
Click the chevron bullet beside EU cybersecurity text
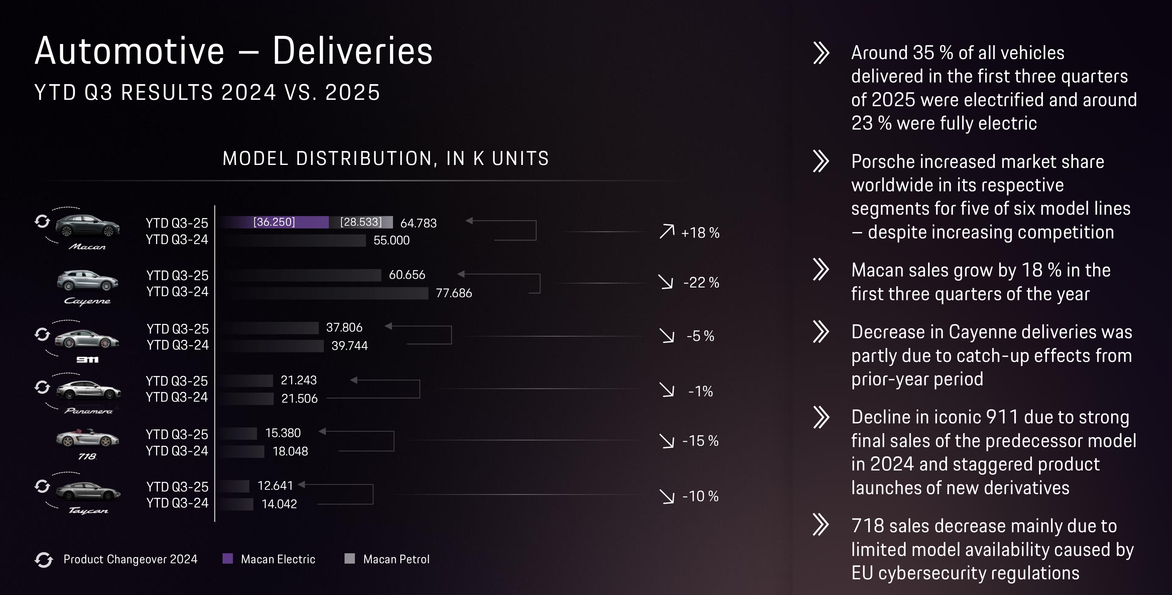(x=821, y=525)
